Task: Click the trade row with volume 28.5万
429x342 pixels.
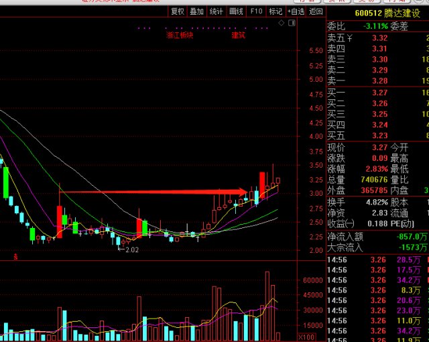Action: tap(377, 260)
